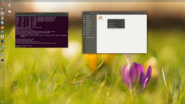
Task: Open the Files app in the dock
Action: click(x=2, y=14)
